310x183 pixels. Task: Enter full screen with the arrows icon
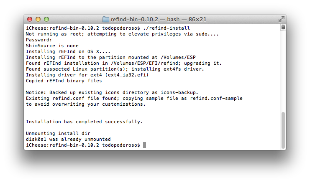click(281, 19)
